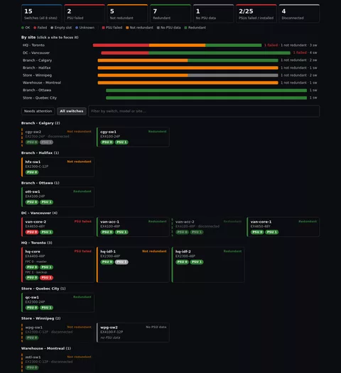Open the cgy-sw2 switch card
The width and height of the screenshot is (341, 373).
(58, 137)
